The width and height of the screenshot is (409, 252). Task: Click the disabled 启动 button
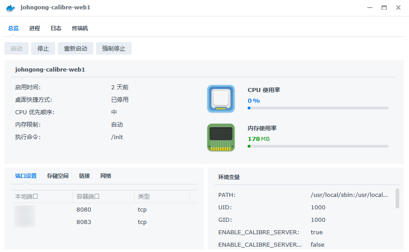16,48
